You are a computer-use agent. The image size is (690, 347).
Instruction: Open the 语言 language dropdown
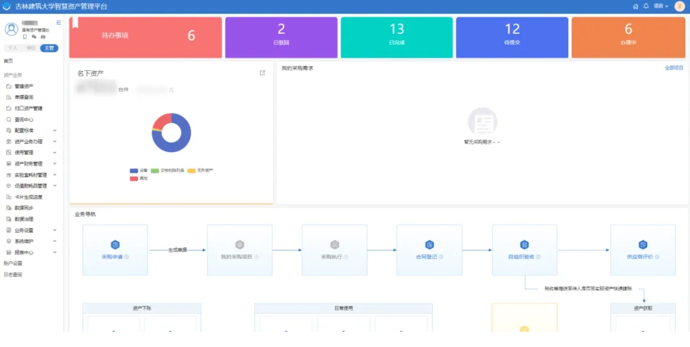[x=661, y=6]
